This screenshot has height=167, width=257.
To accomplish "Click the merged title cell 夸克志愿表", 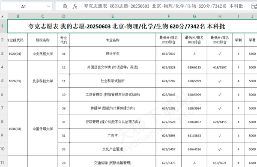I will (x=132, y=26).
